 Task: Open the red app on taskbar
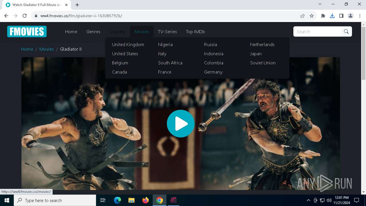[x=174, y=200]
